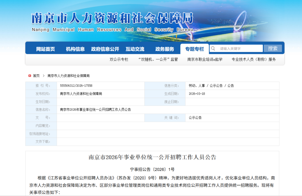Visit the 南京市职业培训e起学 link

(x=205, y=59)
